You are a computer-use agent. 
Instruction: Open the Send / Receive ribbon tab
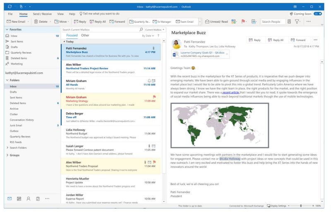42,14
